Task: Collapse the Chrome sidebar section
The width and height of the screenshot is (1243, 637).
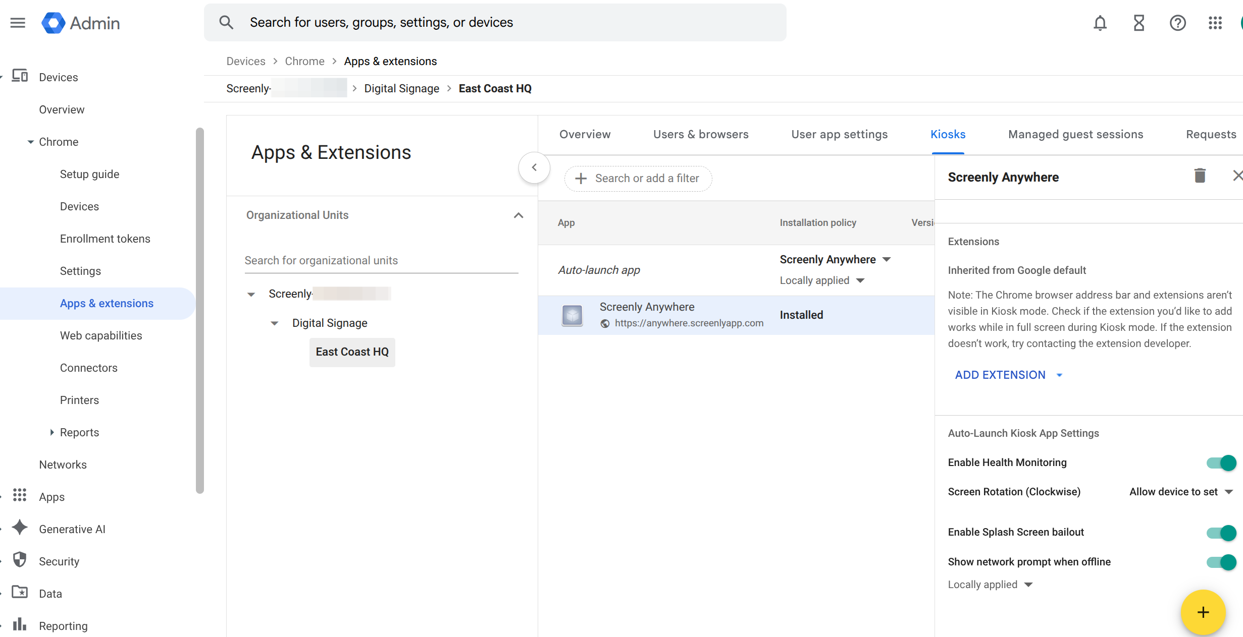Action: [31, 142]
